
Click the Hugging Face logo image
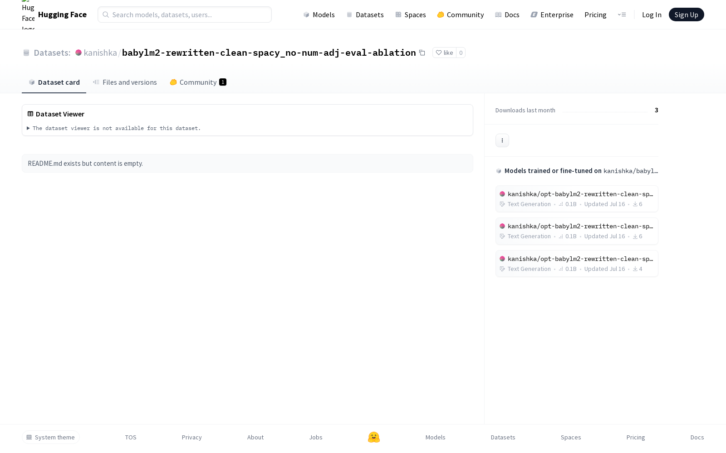pos(28,14)
